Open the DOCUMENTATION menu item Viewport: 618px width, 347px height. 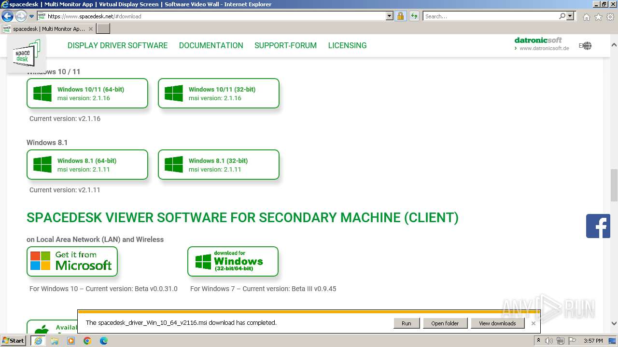[211, 45]
